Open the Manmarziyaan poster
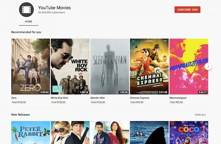The width and height of the screenshot is (221, 144). click(x=189, y=66)
